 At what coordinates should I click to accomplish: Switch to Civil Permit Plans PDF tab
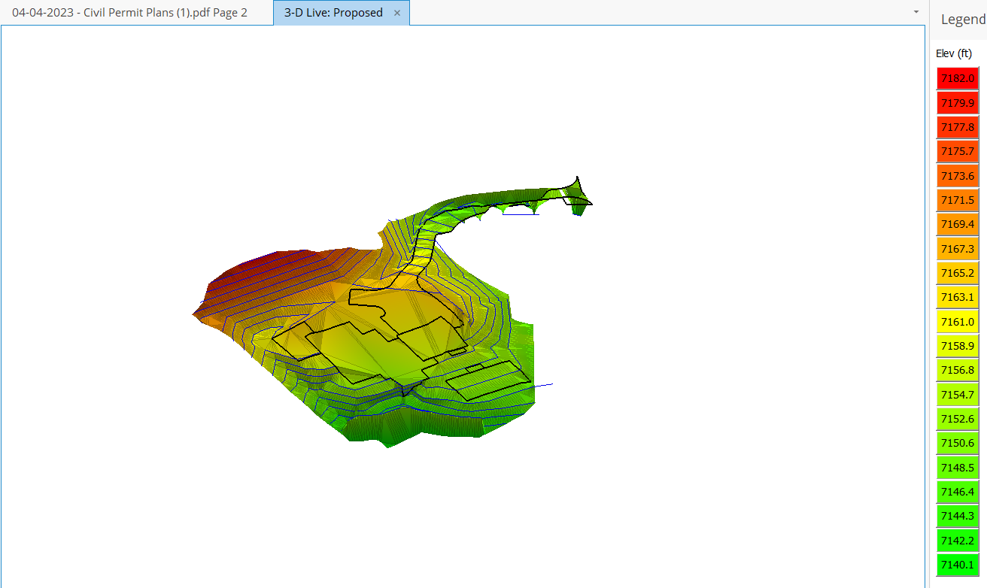129,13
